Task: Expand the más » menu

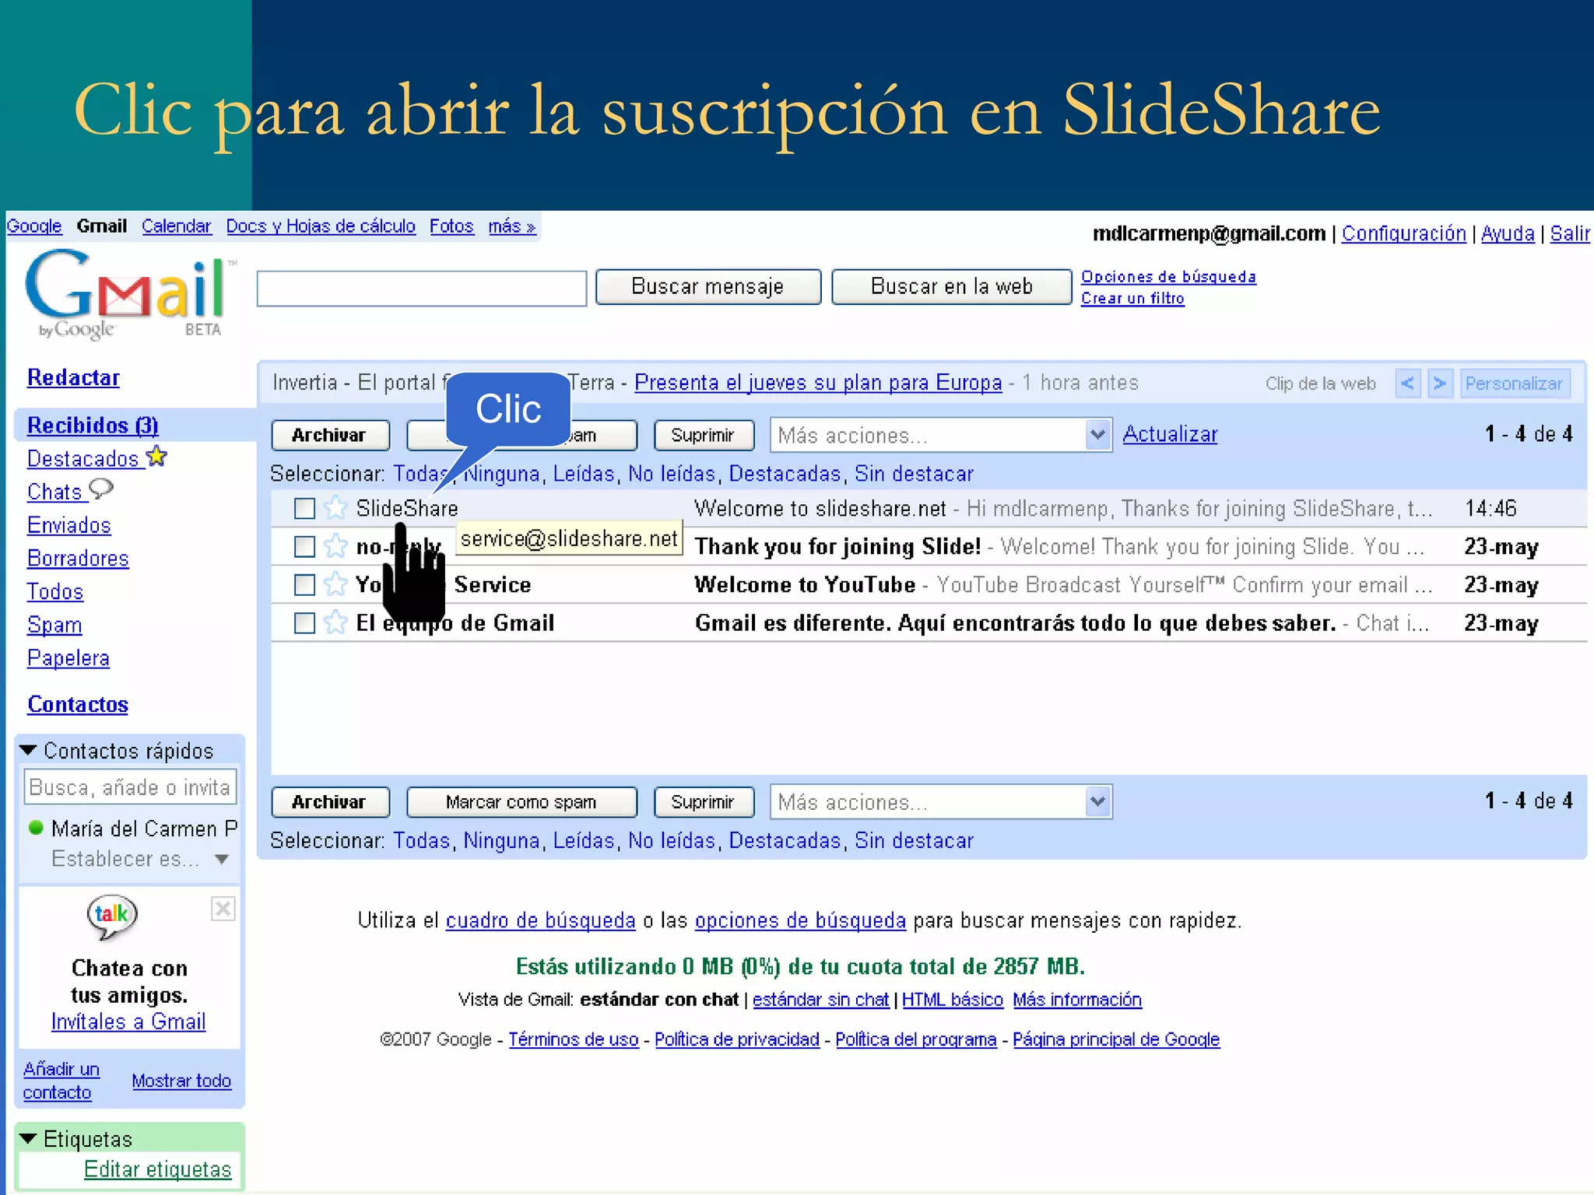Action: 512,226
